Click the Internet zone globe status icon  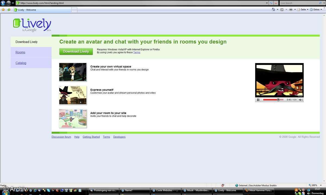pos(237,185)
